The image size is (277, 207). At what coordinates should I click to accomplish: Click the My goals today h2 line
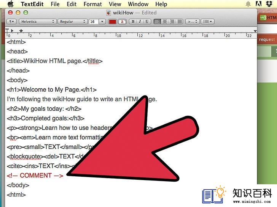(x=44, y=108)
